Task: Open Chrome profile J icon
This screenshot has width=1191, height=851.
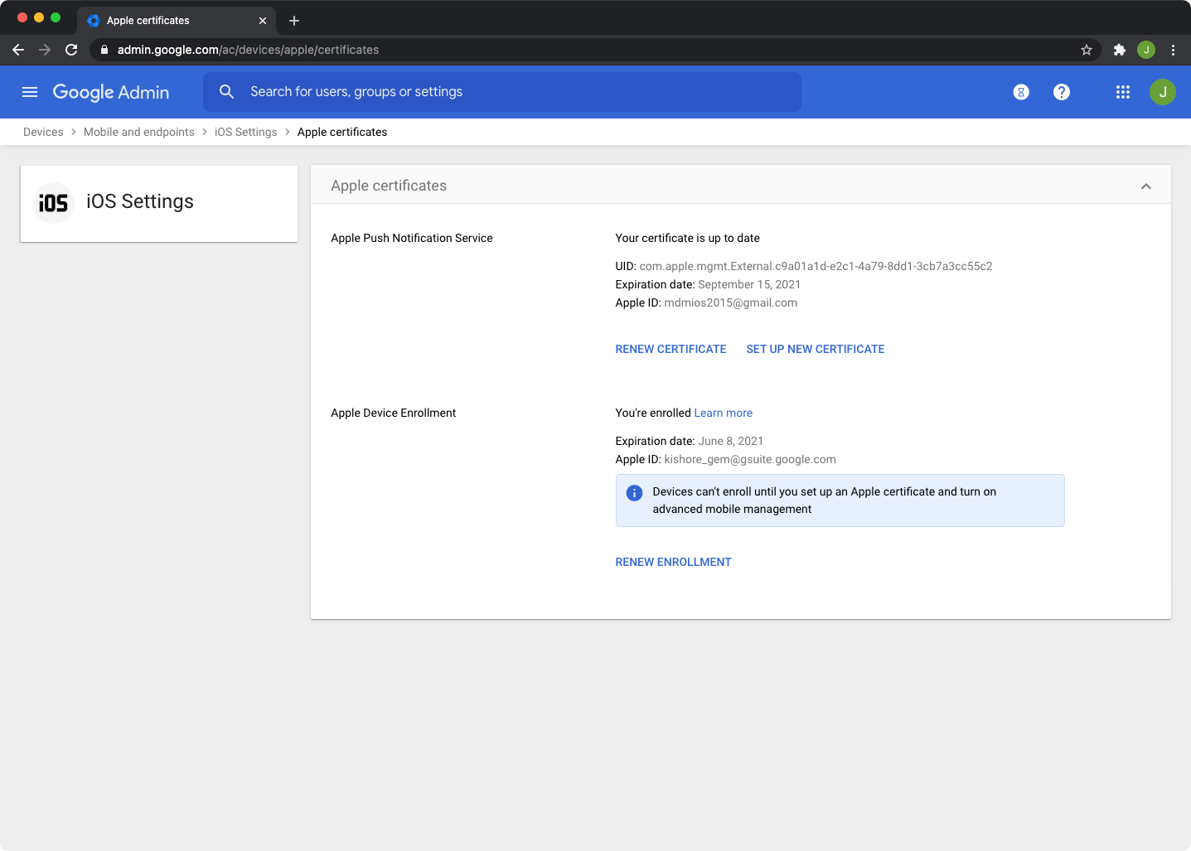Action: 1146,50
